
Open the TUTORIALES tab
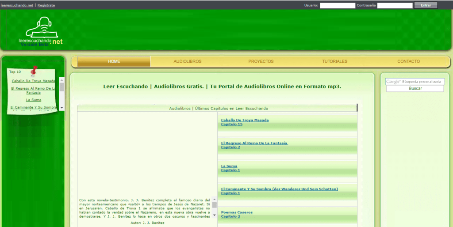pos(334,61)
